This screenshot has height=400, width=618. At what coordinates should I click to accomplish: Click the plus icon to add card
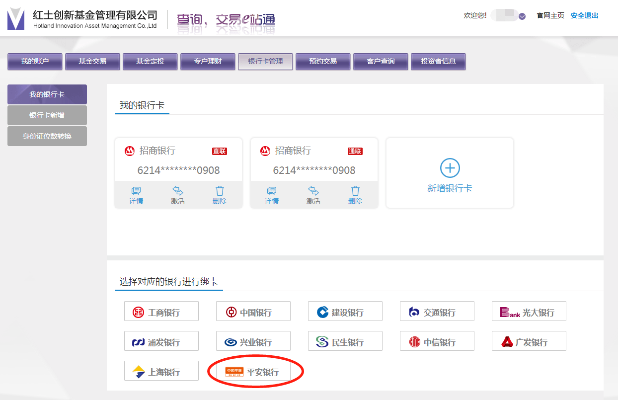coord(450,168)
